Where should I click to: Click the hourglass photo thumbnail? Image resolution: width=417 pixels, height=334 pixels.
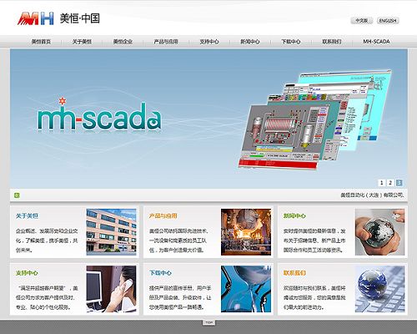pyautogui.click(x=246, y=289)
